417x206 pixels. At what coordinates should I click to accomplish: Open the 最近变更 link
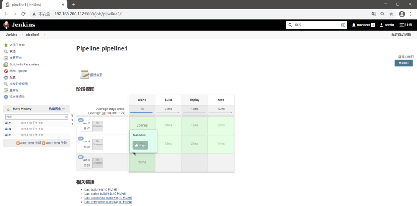96,75
